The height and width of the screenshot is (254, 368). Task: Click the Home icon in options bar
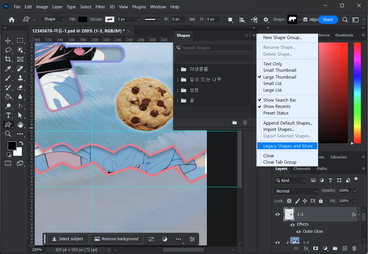point(12,20)
